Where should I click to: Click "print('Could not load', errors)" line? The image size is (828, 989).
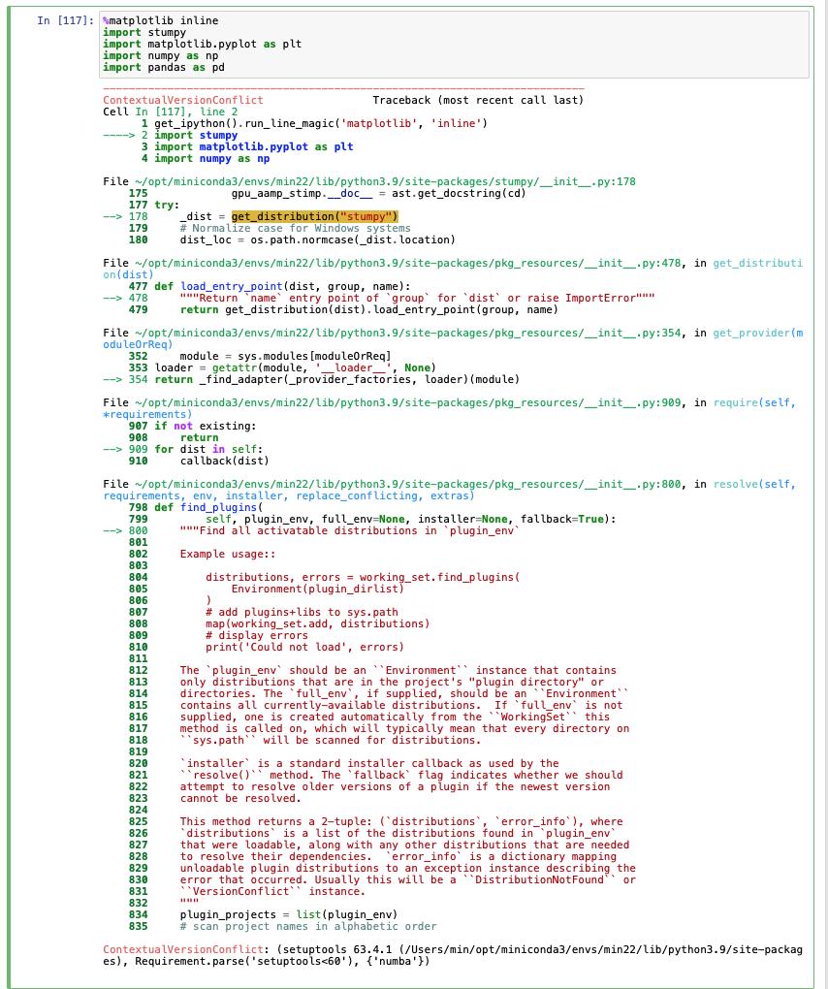coord(304,648)
